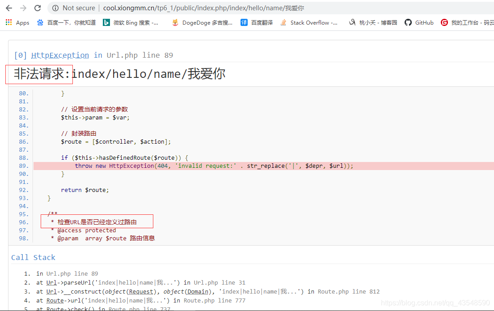Open the 百度翻译 bookmark
The width and height of the screenshot is (494, 311).
tap(257, 22)
